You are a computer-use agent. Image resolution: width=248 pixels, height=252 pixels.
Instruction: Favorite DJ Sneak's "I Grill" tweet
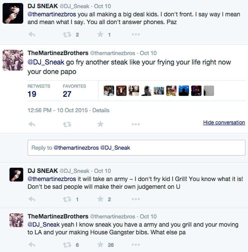pyautogui.click(x=100, y=199)
